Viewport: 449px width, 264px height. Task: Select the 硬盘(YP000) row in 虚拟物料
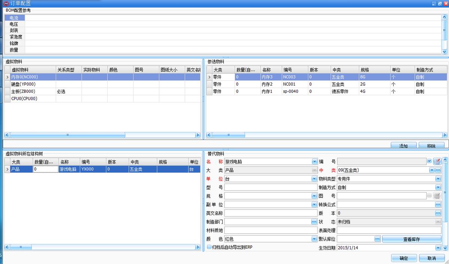[x=23, y=84]
